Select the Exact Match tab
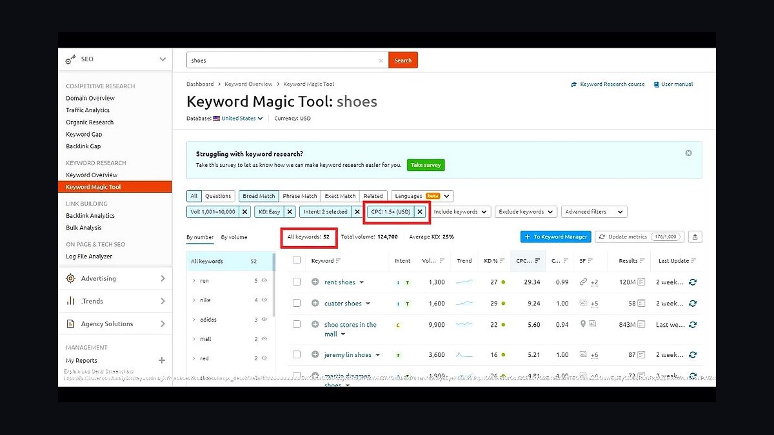The width and height of the screenshot is (774, 435). click(x=340, y=196)
